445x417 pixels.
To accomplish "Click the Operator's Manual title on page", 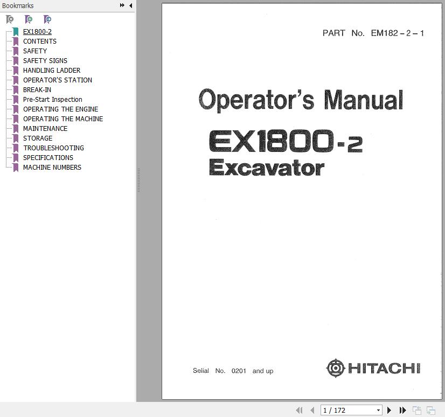I will click(301, 100).
